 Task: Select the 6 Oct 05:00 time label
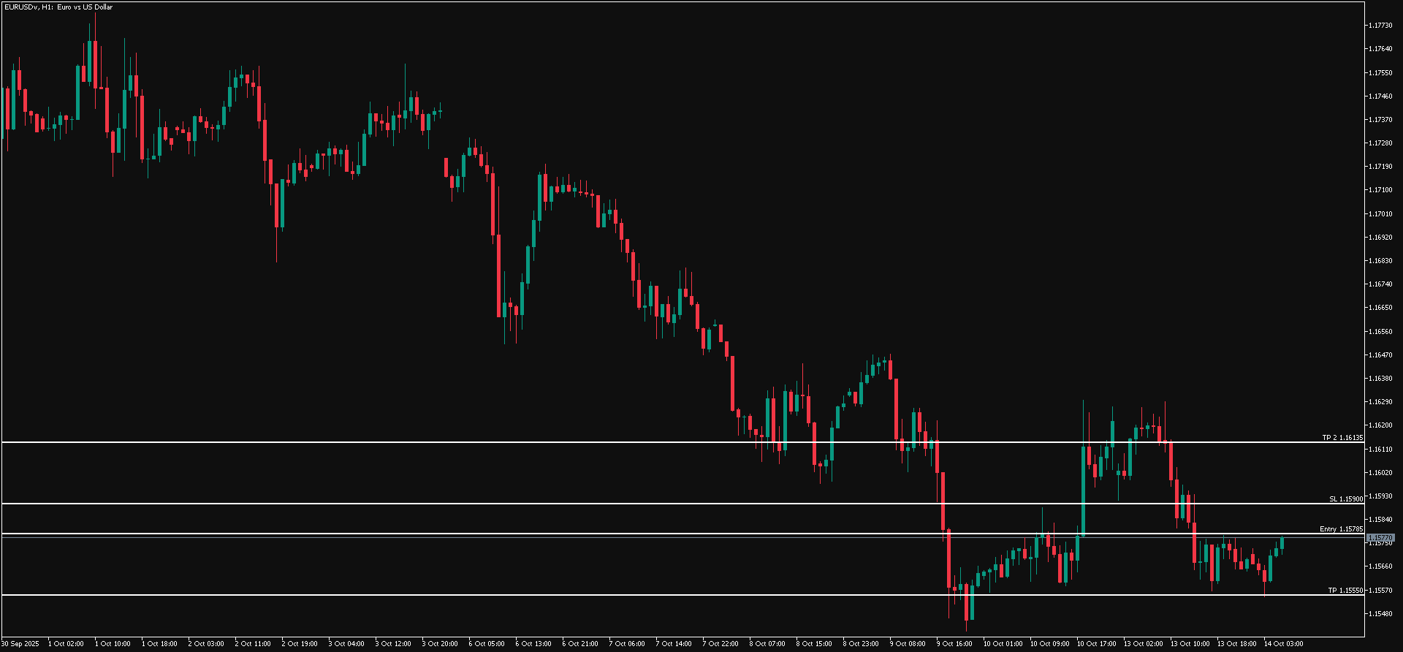(487, 644)
